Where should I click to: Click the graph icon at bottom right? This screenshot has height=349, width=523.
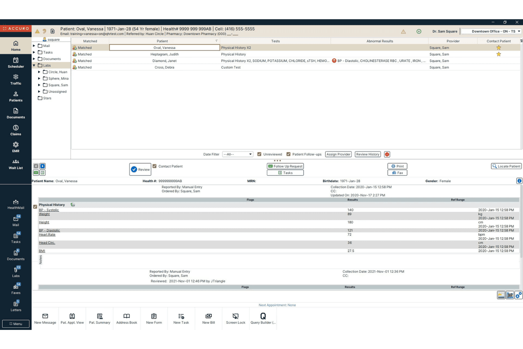pos(501,295)
